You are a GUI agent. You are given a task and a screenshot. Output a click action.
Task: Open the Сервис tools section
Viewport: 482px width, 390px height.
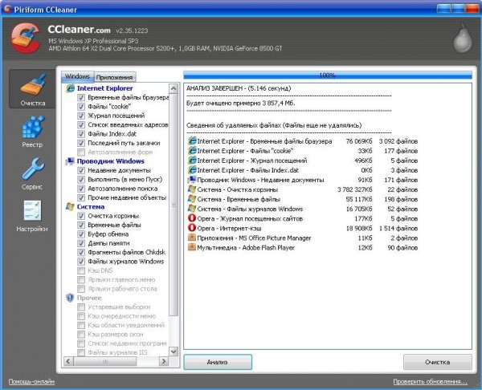coord(33,173)
